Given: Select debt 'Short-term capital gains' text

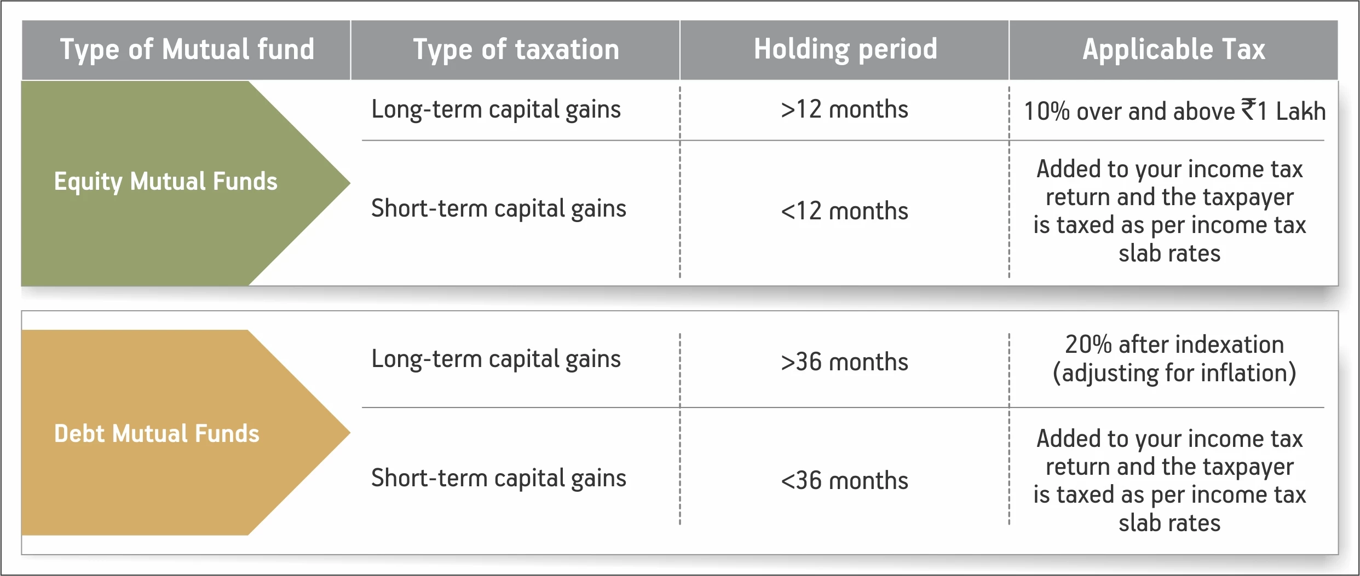Looking at the screenshot, I should point(499,479).
